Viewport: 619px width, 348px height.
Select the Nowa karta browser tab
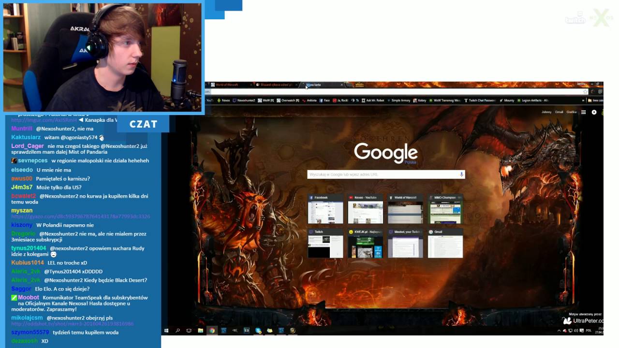pyautogui.click(x=322, y=85)
